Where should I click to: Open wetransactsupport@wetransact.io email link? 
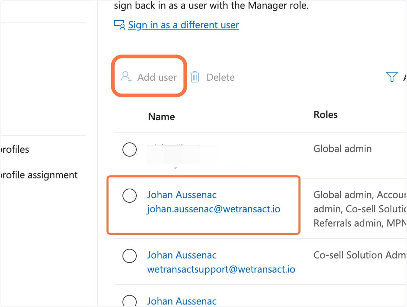221,269
